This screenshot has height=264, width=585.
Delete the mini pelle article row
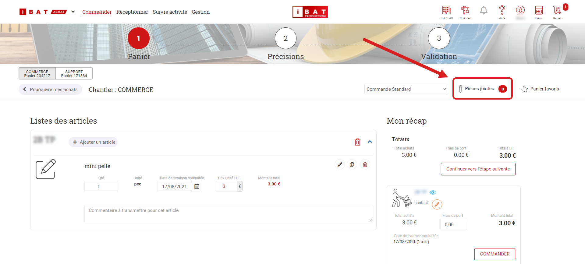click(365, 164)
